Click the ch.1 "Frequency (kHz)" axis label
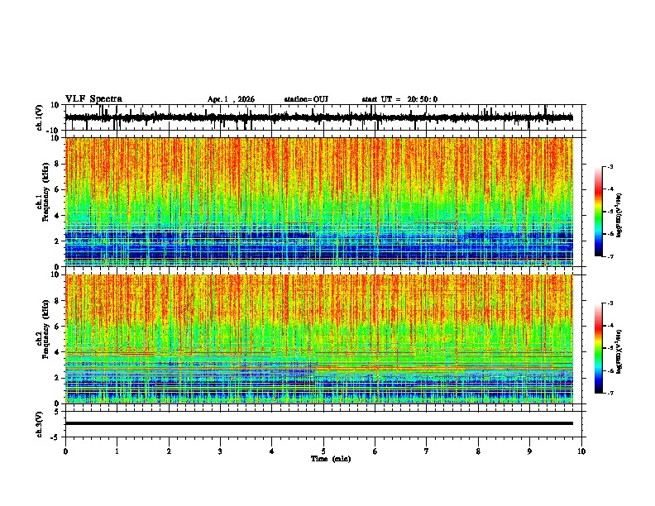Screen dimensions: 655x506 pos(46,193)
